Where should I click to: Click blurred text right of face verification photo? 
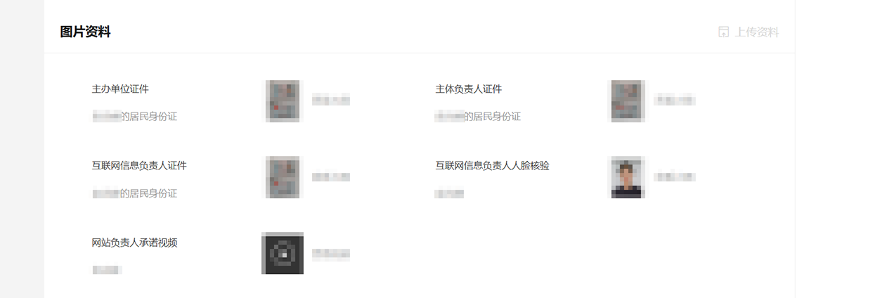point(675,177)
